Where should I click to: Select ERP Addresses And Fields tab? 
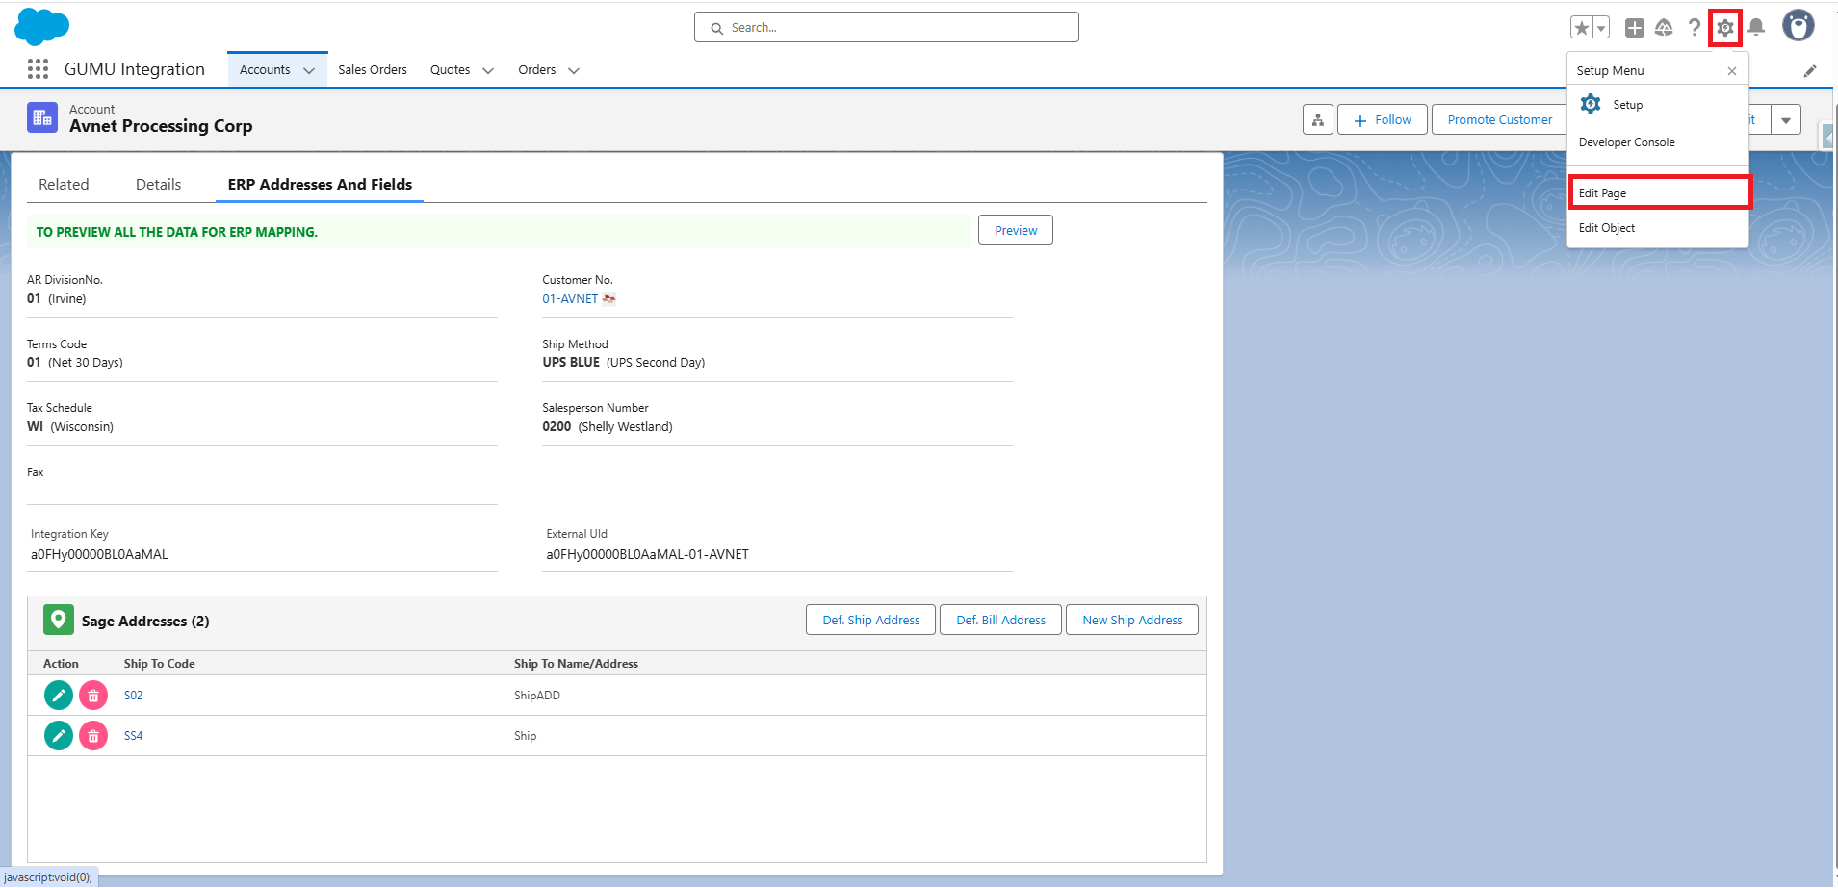coord(320,184)
